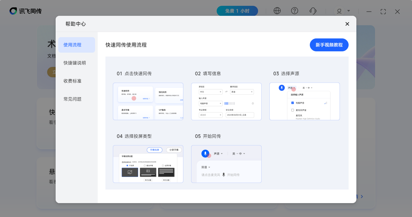Expand the 源语言 中文 dropdown in step 02
The image size is (412, 217).
pos(211,92)
